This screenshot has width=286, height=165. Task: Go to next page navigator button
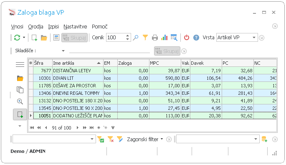click(85, 127)
